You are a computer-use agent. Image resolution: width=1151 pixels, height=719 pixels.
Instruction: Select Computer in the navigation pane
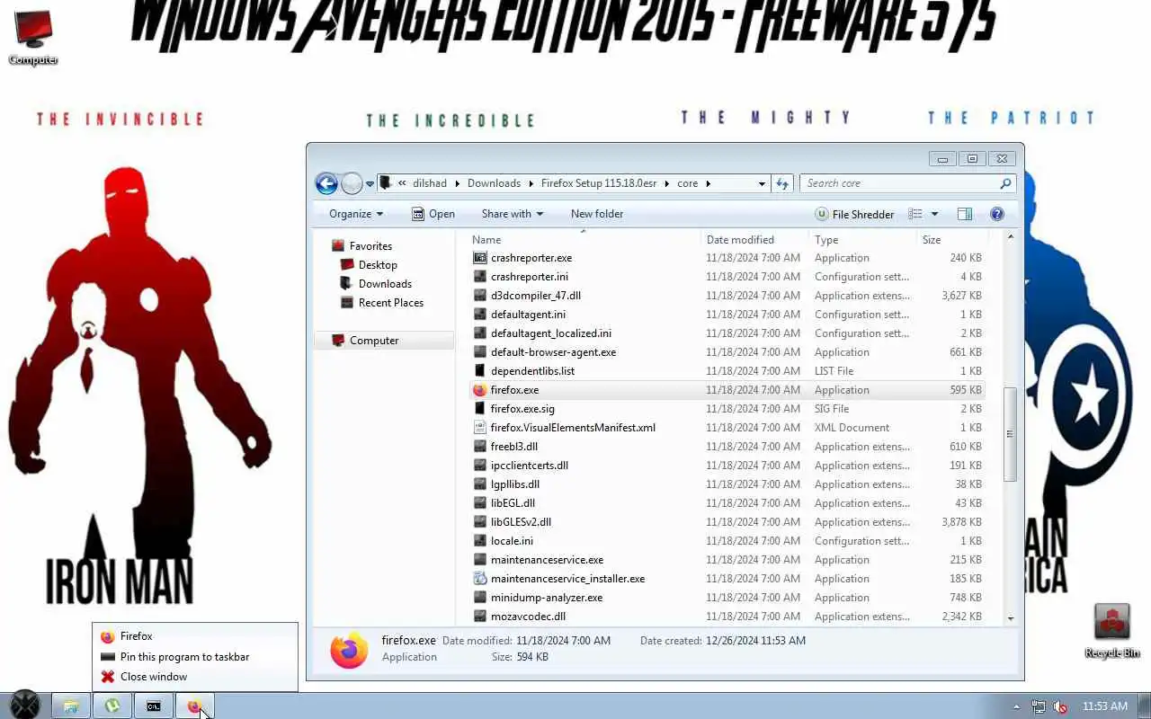click(374, 341)
